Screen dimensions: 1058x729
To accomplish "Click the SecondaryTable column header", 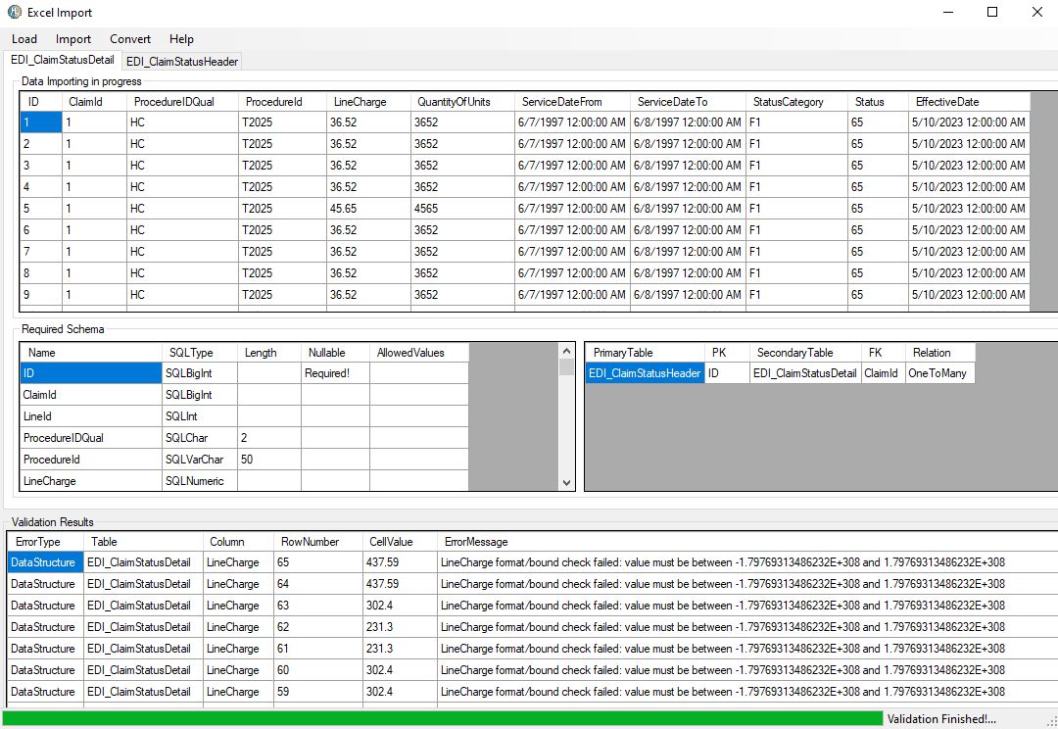I will (805, 353).
